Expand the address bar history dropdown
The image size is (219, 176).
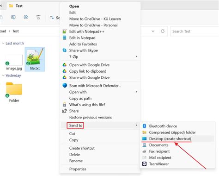153,31
